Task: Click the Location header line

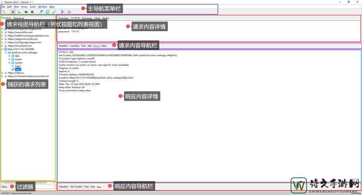Action: pos(96,78)
